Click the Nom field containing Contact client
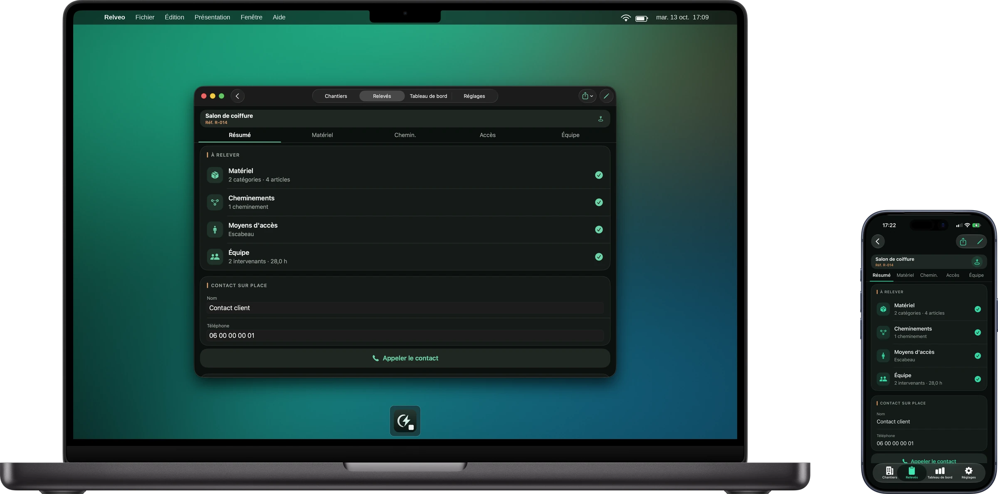 tap(405, 308)
